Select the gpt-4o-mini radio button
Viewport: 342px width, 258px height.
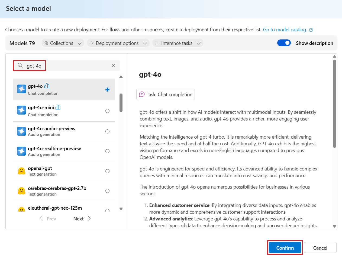click(x=108, y=111)
